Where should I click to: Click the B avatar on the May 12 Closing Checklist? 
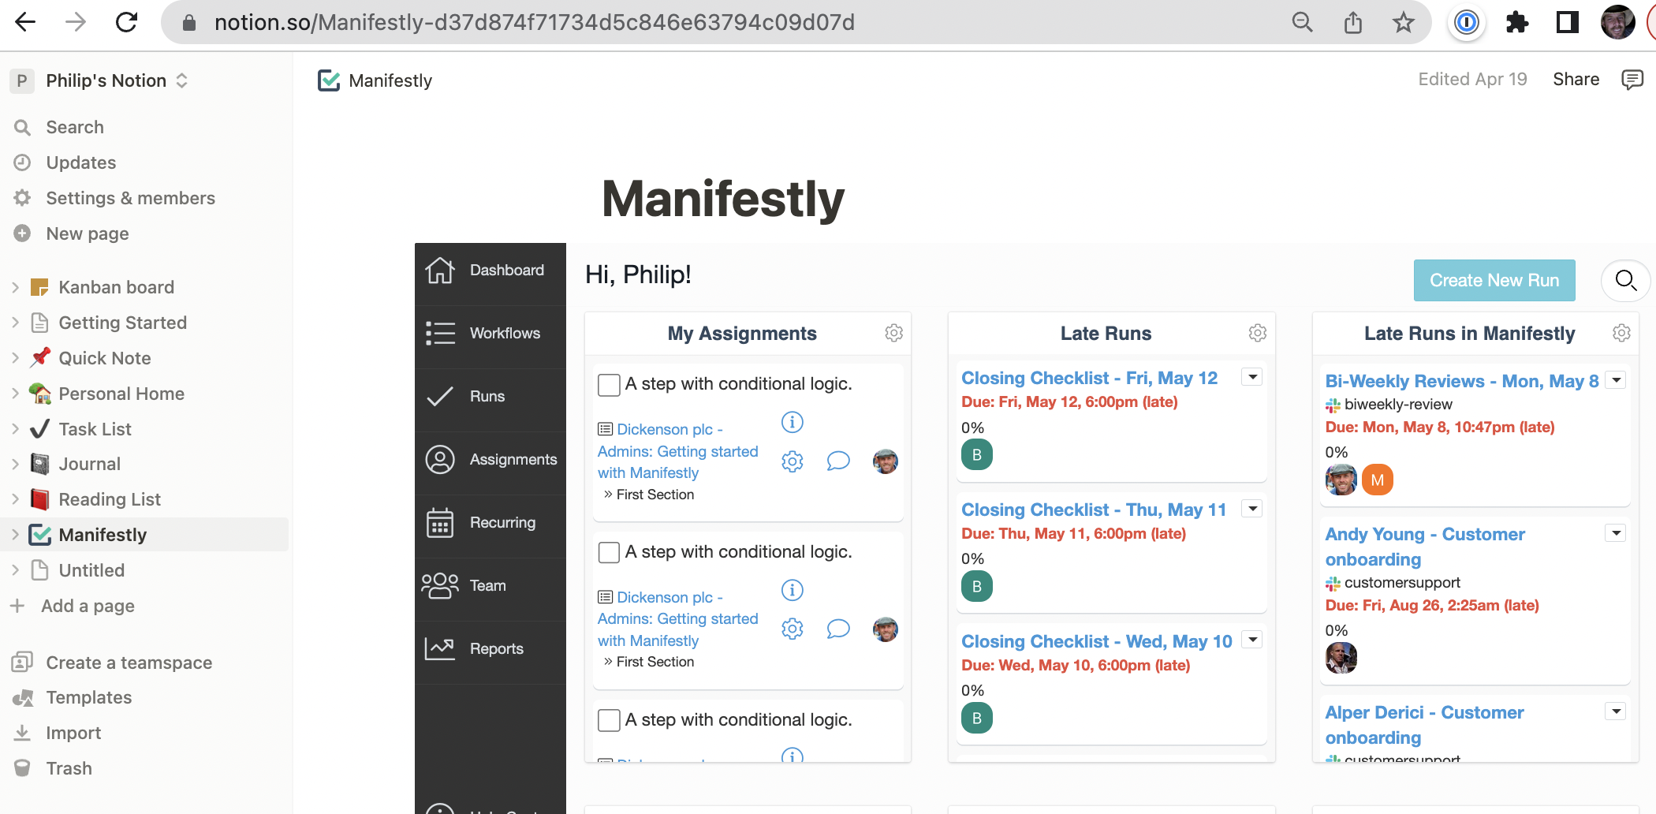977,454
